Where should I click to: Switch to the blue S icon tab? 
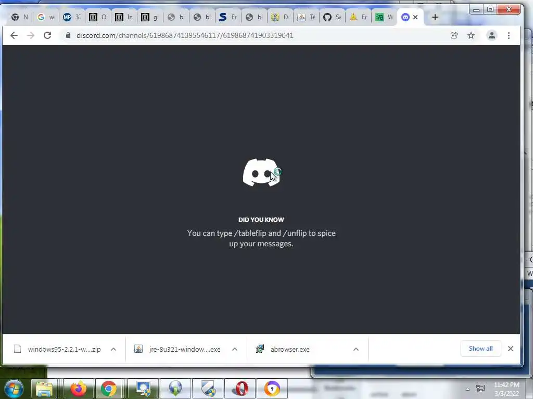(x=228, y=17)
